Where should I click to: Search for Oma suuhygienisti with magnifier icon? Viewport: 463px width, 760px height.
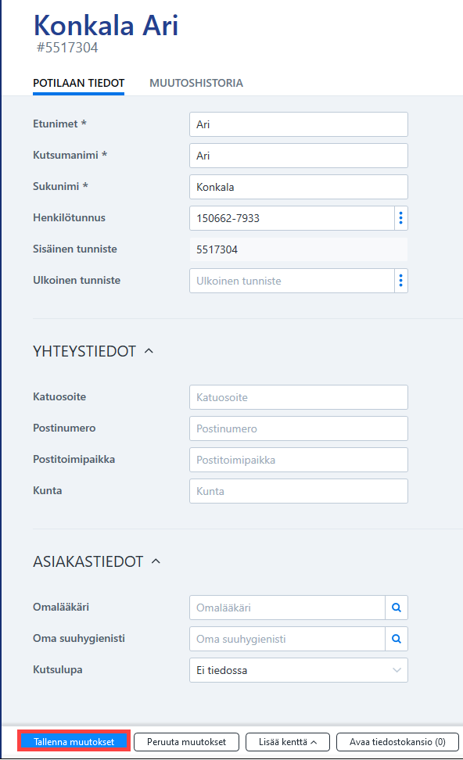397,639
